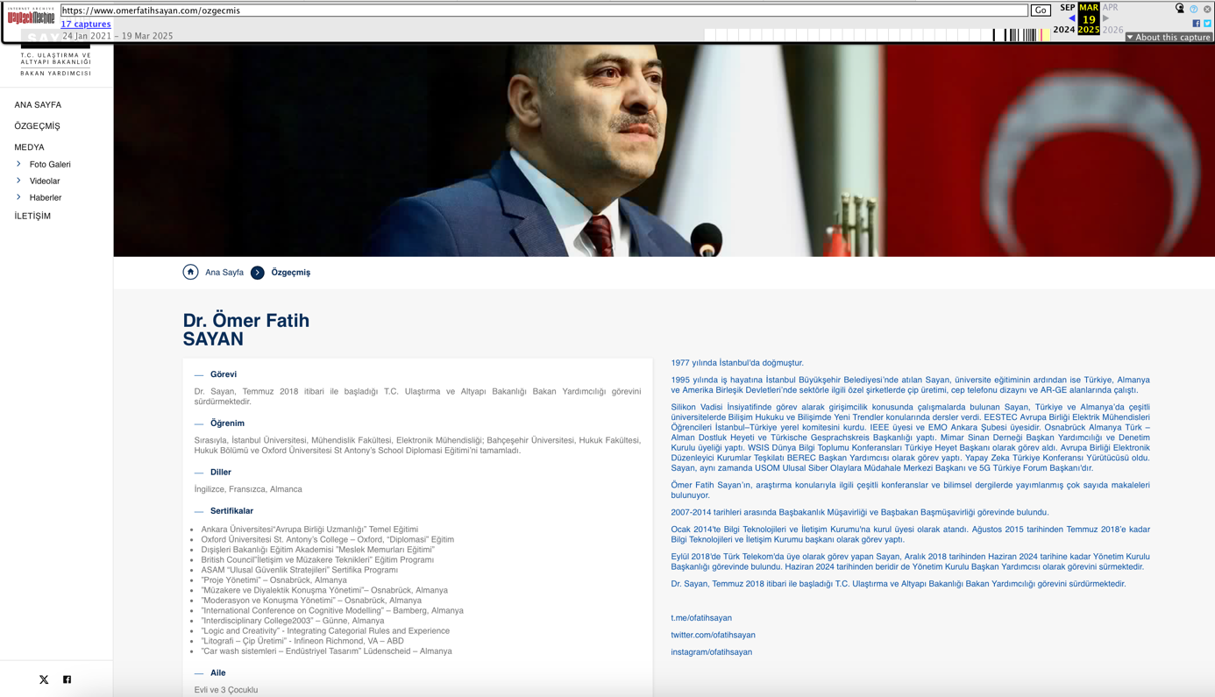Open the twitter.com/ofatihsayan link

pyautogui.click(x=713, y=635)
